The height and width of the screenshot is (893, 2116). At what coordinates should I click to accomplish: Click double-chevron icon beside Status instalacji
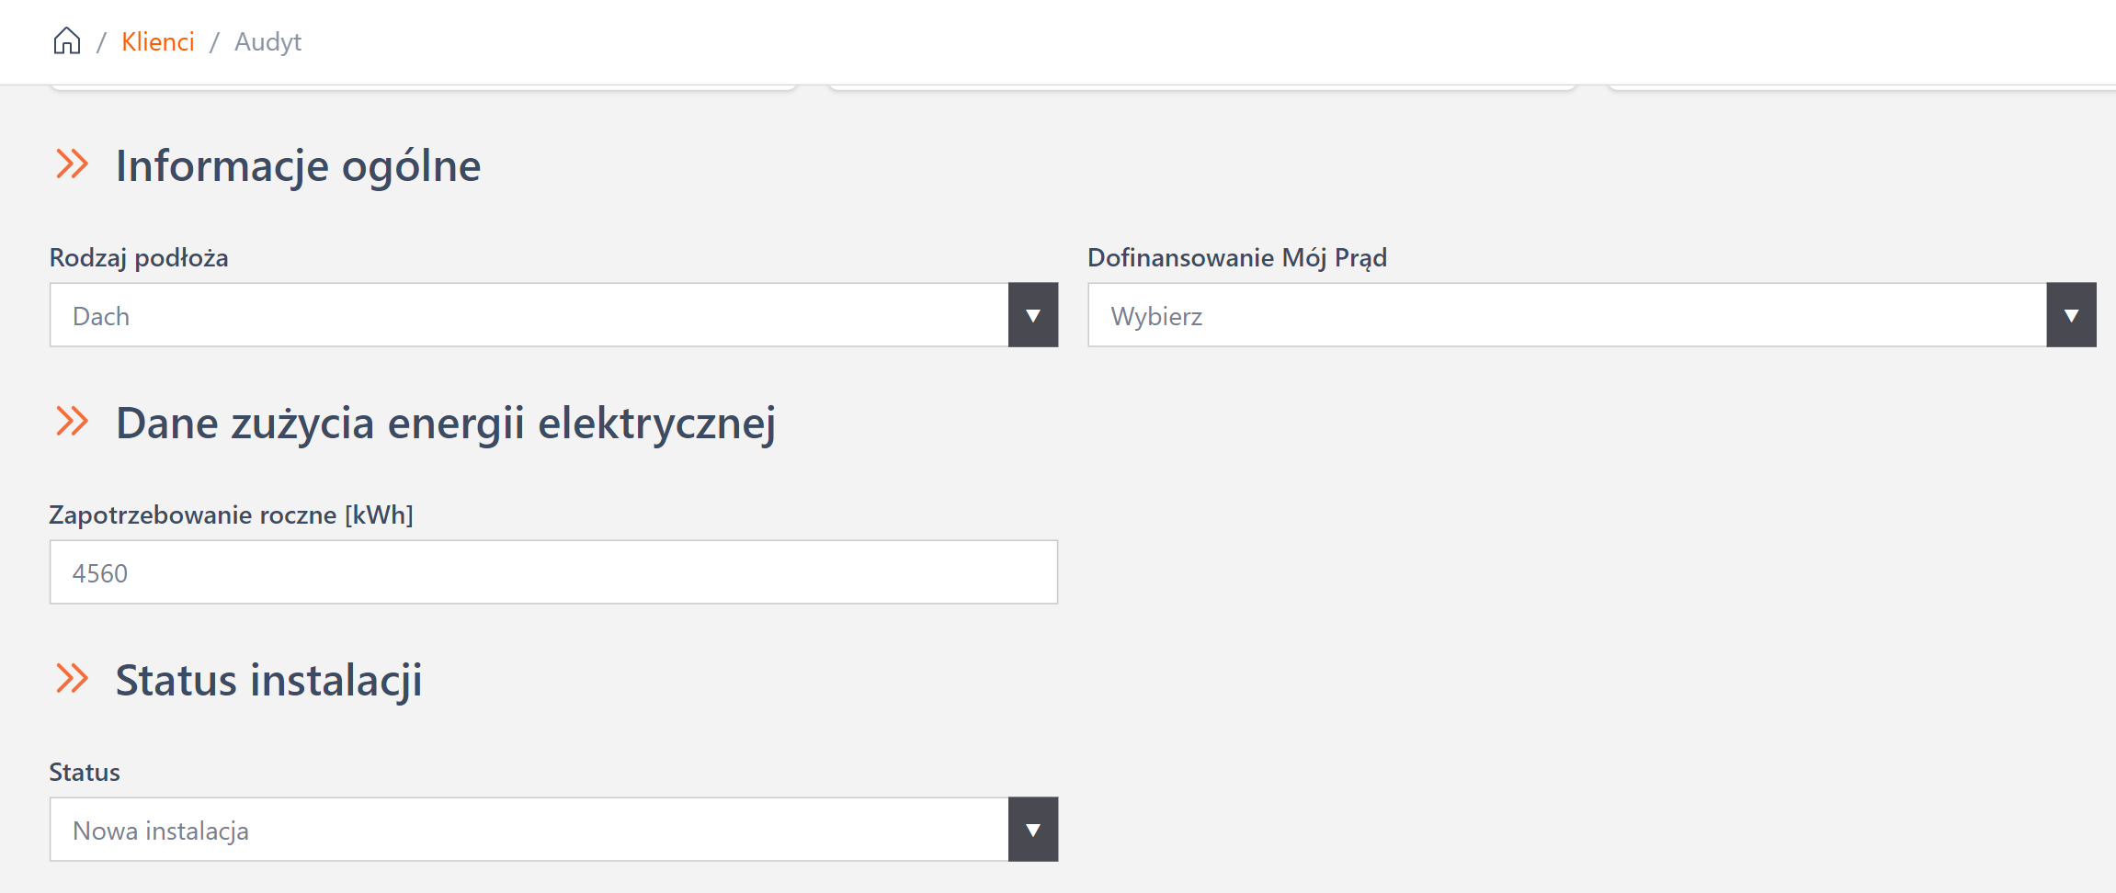click(73, 679)
